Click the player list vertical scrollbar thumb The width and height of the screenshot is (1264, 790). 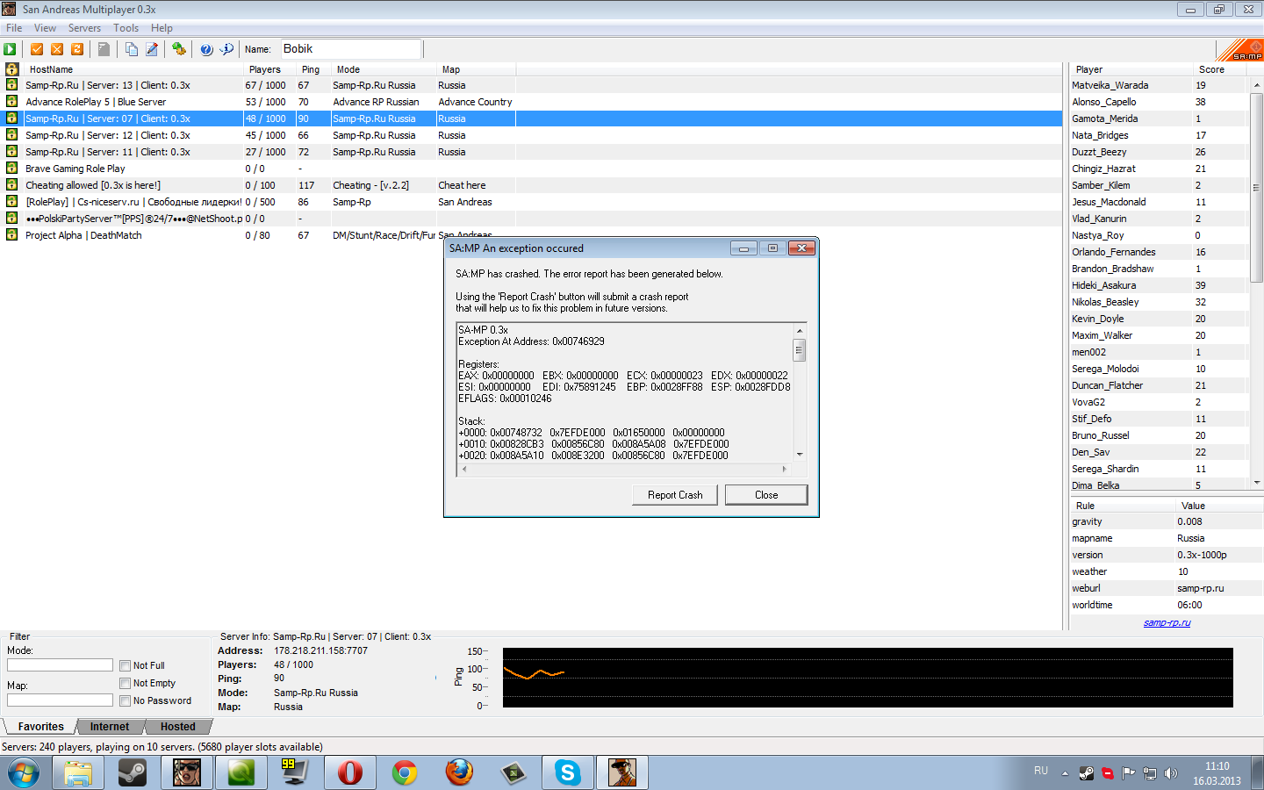(x=1257, y=187)
